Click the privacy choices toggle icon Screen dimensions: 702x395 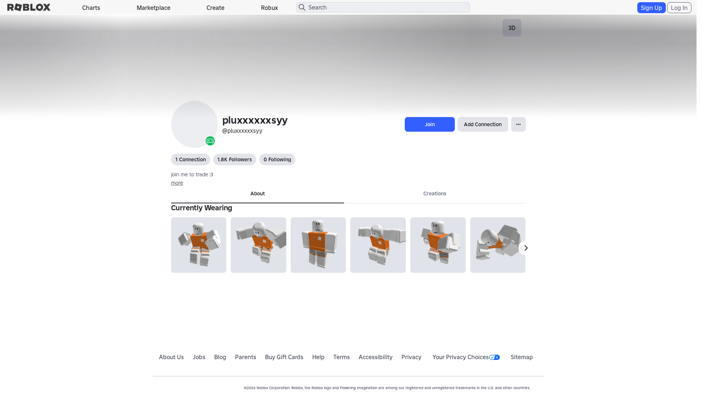(494, 357)
